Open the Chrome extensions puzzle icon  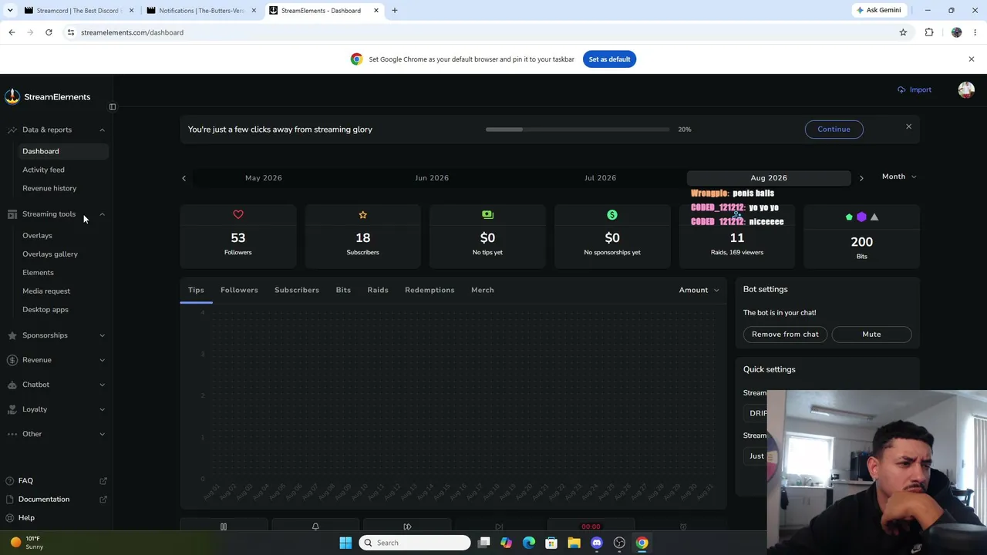click(929, 32)
